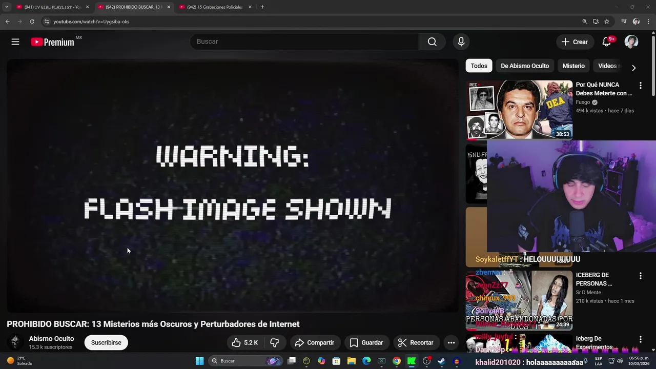
Task: Open the YouTube hamburger guide menu
Action: pos(15,42)
